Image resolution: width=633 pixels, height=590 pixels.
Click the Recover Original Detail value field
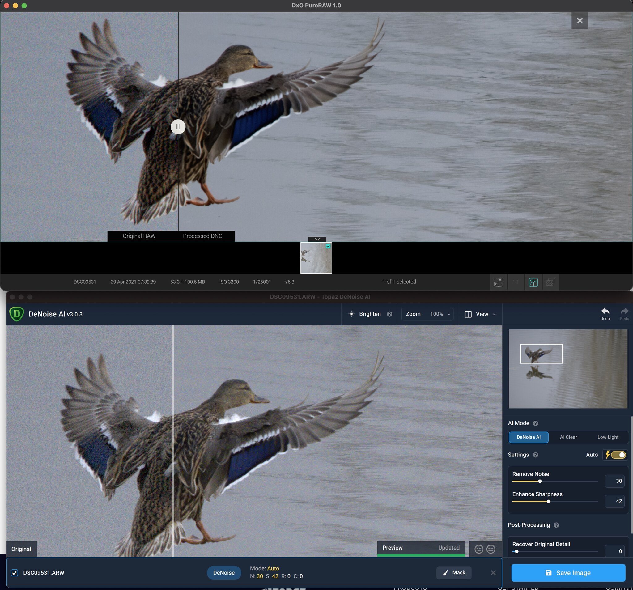pos(614,551)
